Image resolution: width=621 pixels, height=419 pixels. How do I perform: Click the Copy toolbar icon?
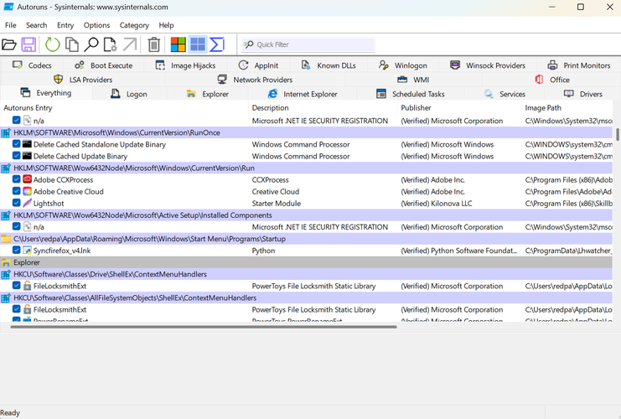pyautogui.click(x=72, y=44)
